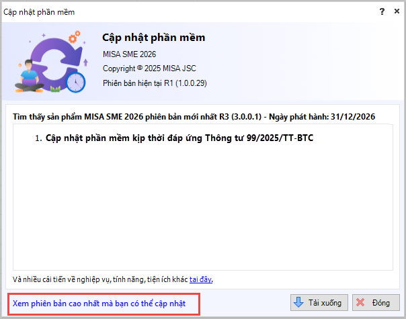Click the new version R3 (3.0.0.1) notice
Viewport: 406px width, 319px height.
[194, 117]
